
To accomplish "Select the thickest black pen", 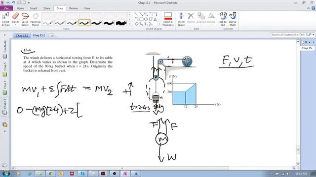I will (121, 23).
